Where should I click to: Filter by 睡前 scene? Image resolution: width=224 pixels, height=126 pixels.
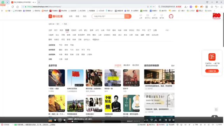point(61,50)
